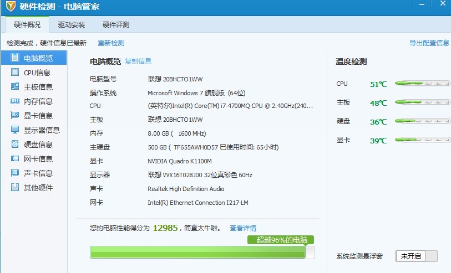The width and height of the screenshot is (451, 273).
Task: Click the 显卡信息 graphics card icon
Action: click(x=15, y=116)
